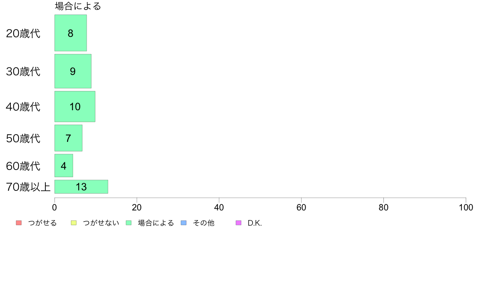Click the 40歳代 axis label
The image size is (477, 295).
click(23, 107)
